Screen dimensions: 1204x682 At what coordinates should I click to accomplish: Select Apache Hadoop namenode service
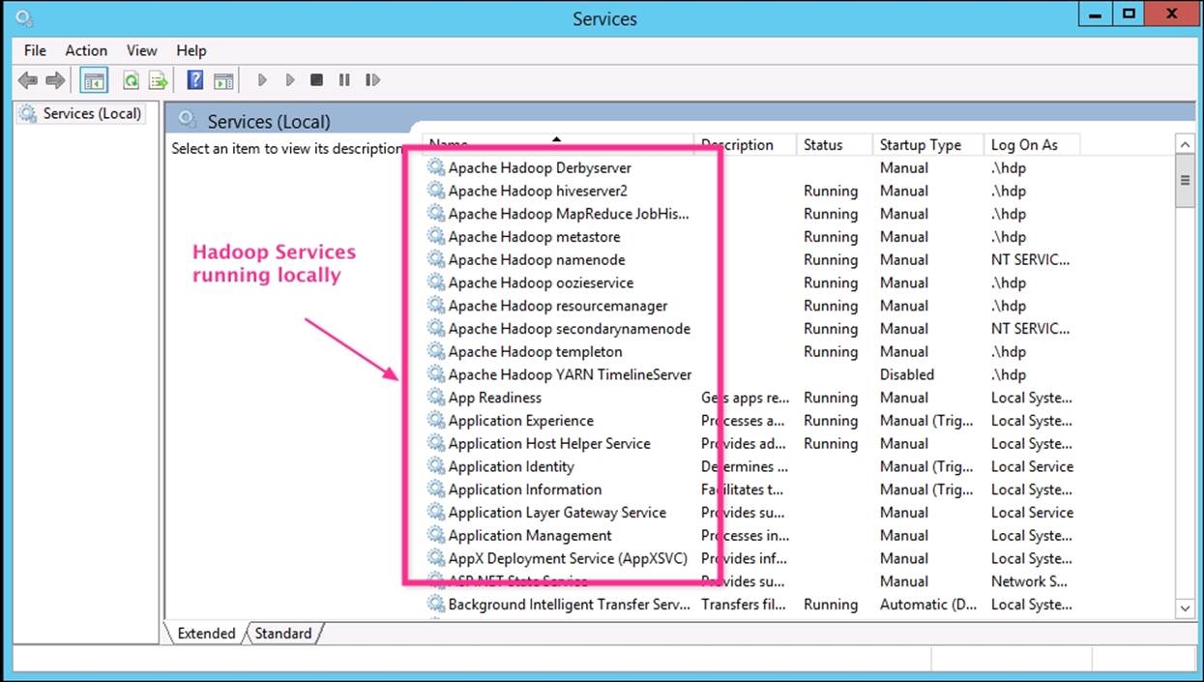[537, 259]
